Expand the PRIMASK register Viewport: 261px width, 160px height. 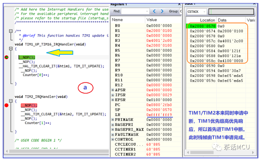[113, 120]
